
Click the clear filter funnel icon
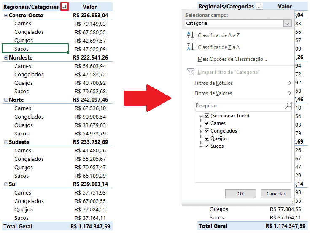pos(190,72)
